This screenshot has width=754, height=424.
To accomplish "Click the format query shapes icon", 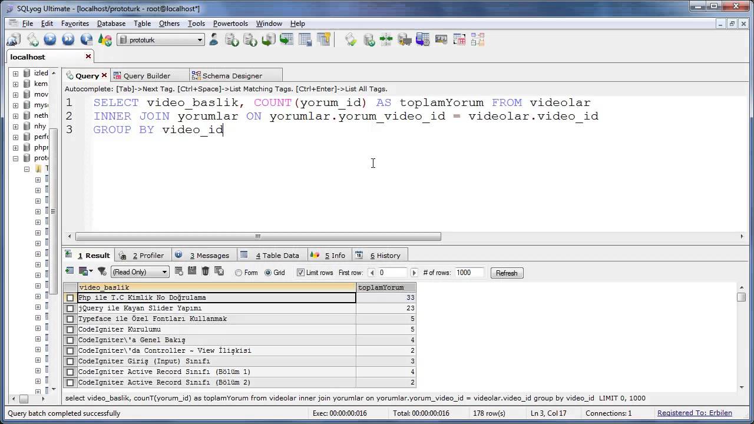I will pos(105,39).
